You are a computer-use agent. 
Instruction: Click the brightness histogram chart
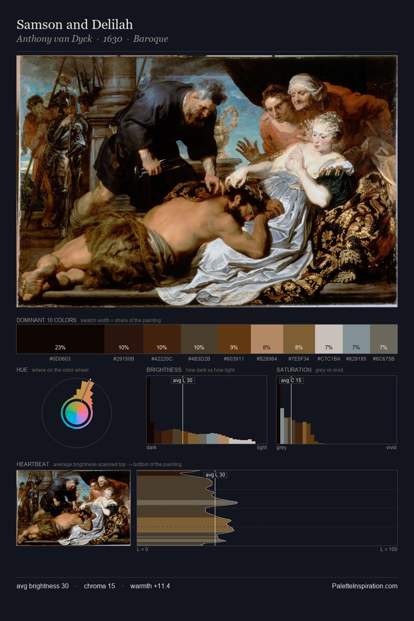207,410
